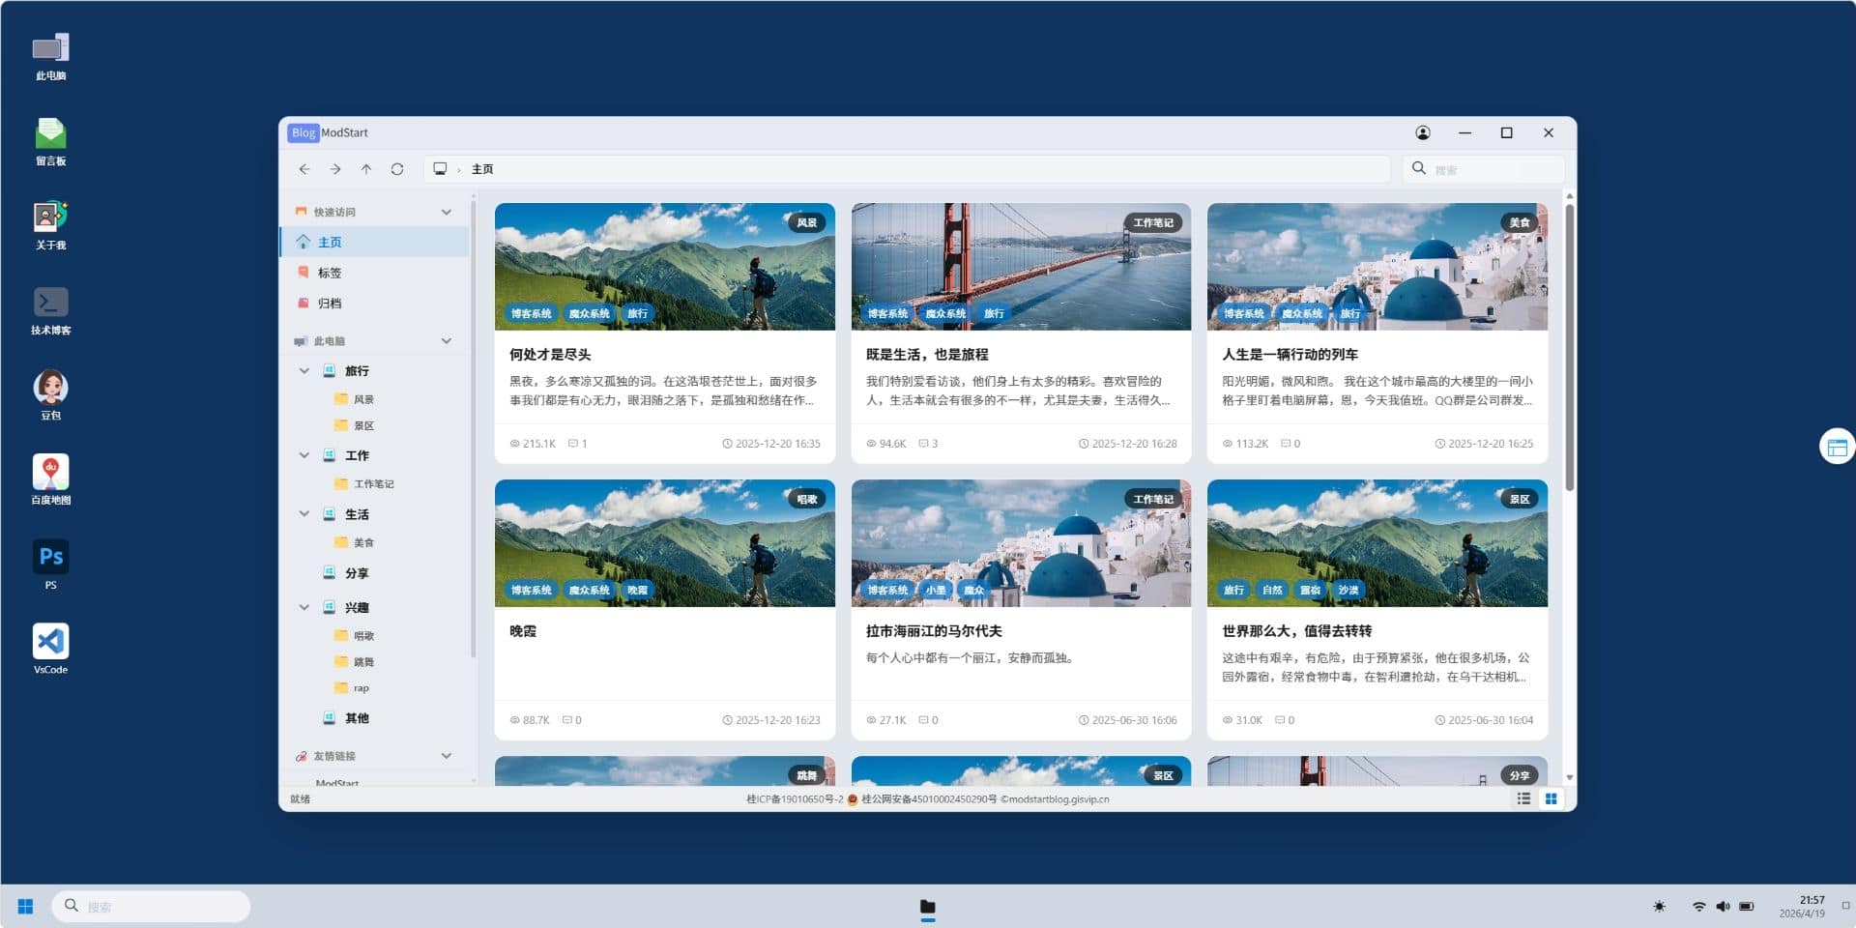Open the article 何处才是尽头
The image size is (1856, 928).
click(550, 355)
